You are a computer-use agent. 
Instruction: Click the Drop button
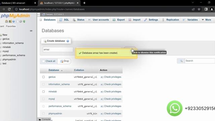coord(64,61)
